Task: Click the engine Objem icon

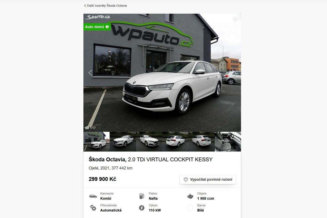Action: (190, 196)
